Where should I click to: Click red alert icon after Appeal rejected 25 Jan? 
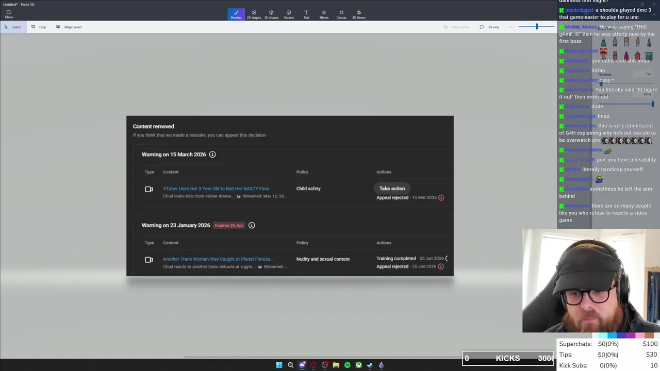(x=440, y=266)
